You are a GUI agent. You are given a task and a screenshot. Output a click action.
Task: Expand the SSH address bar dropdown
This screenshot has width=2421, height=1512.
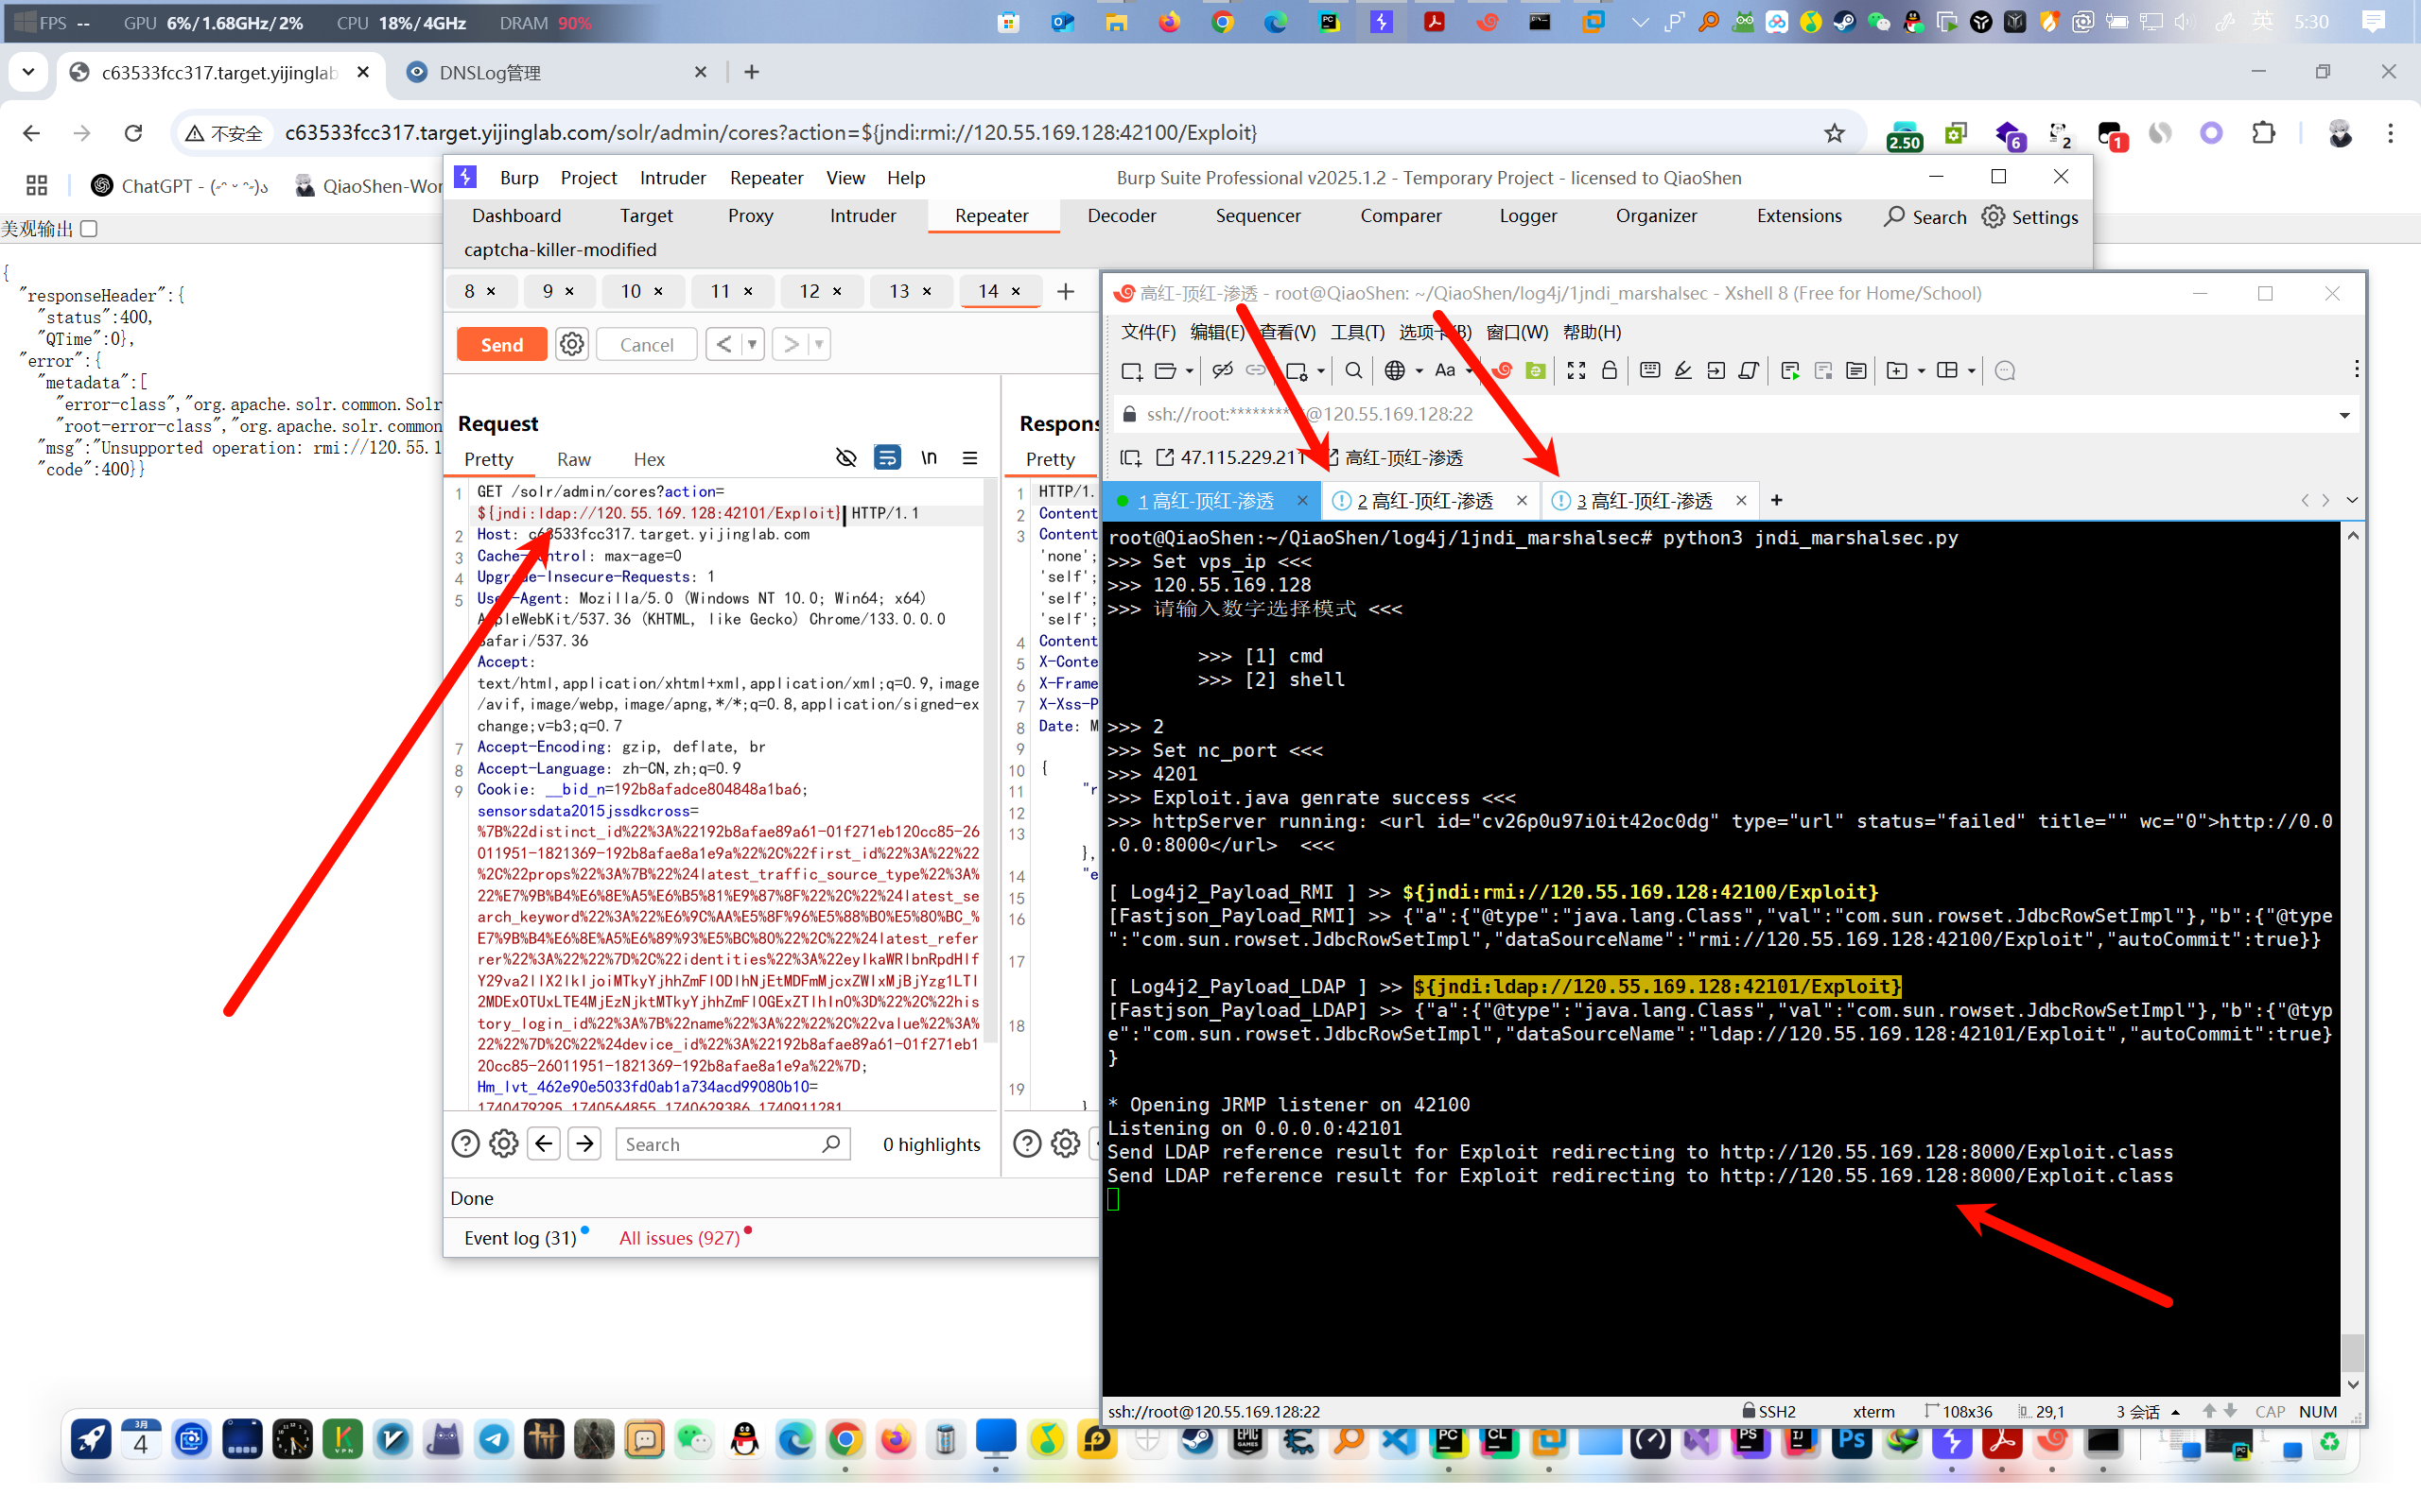coord(2344,415)
